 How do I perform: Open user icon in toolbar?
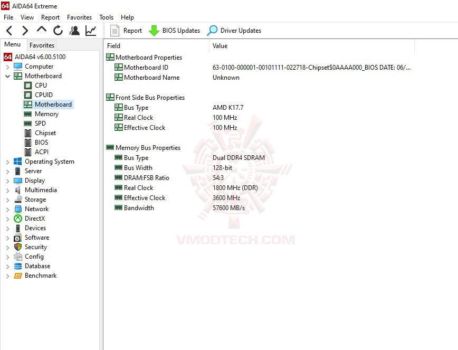(74, 31)
